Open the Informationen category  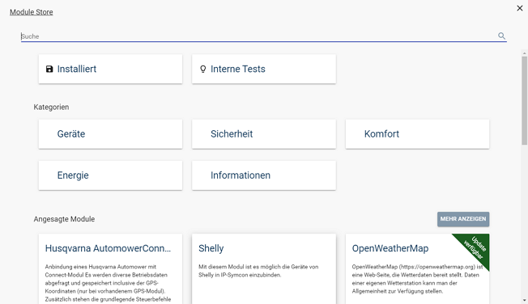click(264, 175)
